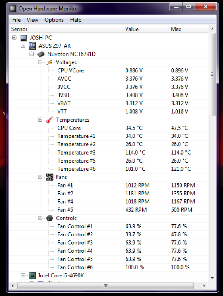Select the Fan Control #1 row
The width and height of the screenshot is (223, 296).
pyautogui.click(x=109, y=226)
